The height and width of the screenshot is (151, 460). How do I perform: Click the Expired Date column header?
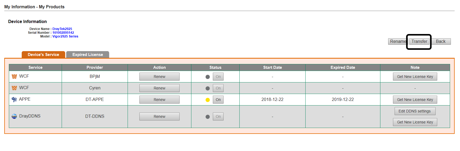tap(343, 67)
